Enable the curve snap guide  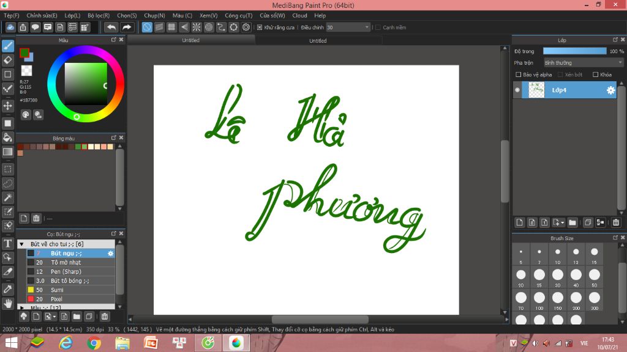point(221,27)
